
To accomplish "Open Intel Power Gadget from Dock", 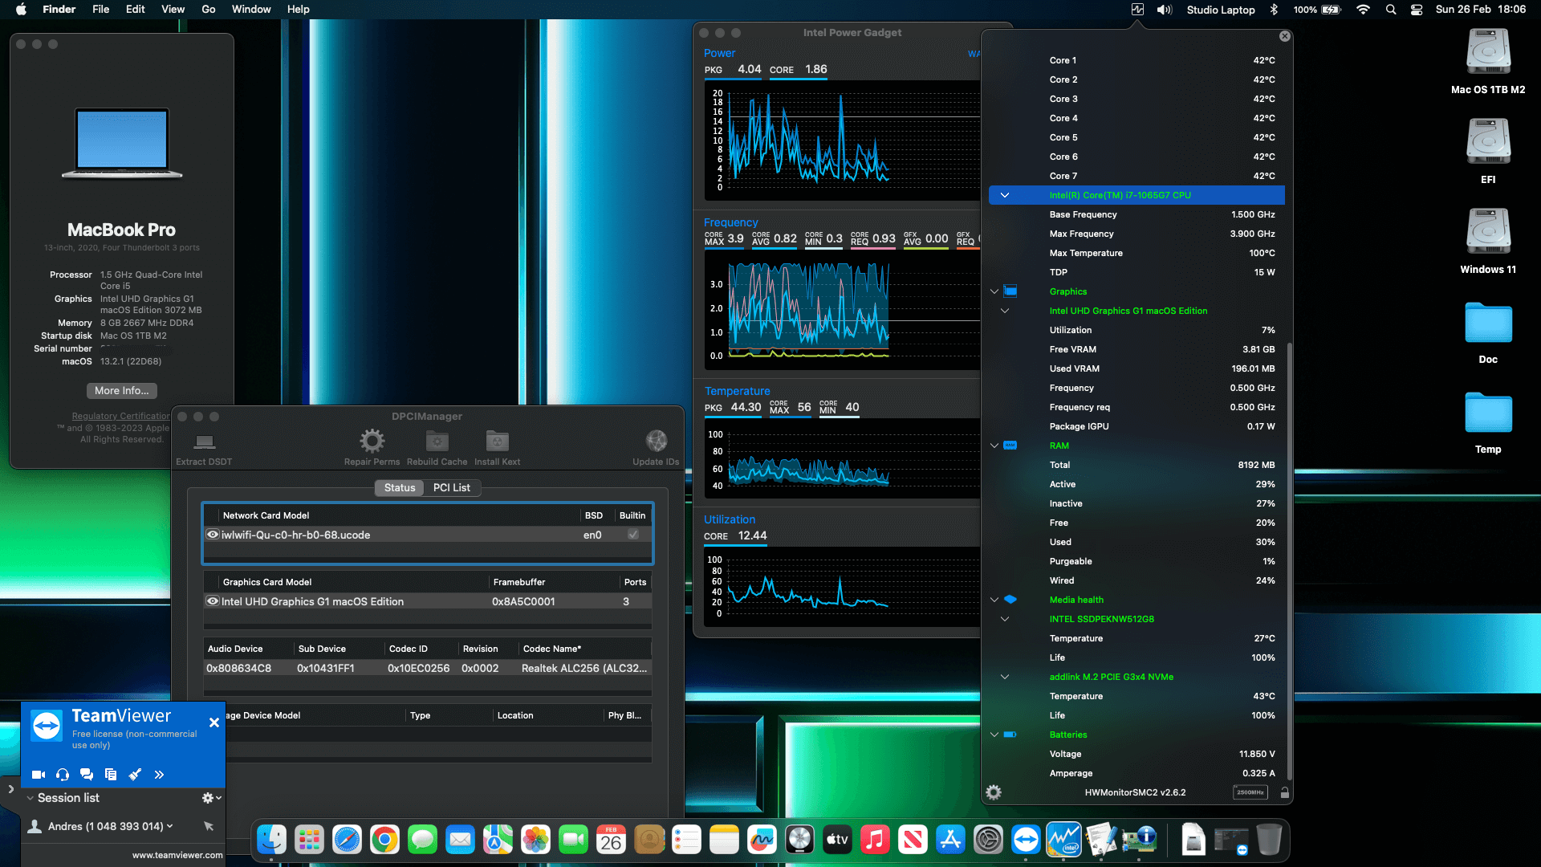I will 1064,841.
